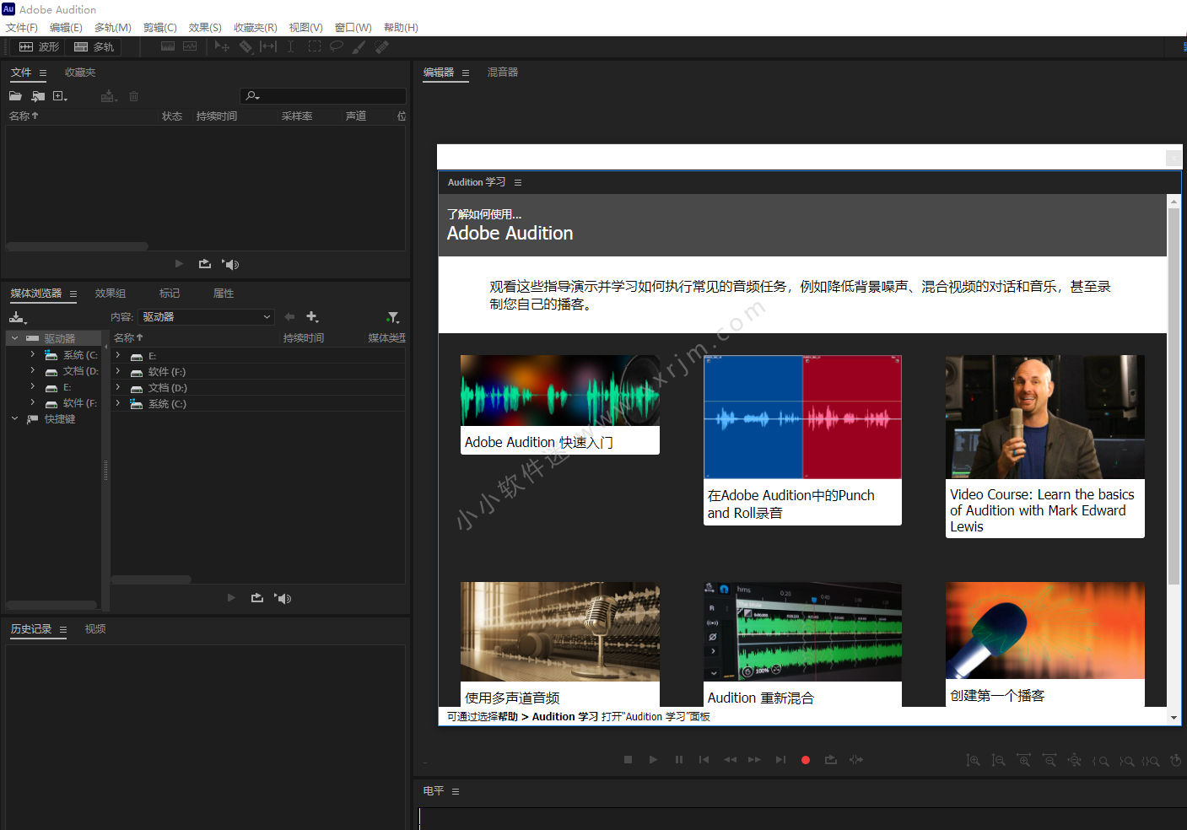Screen dimensions: 1187x830
Task: Toggle Auto-play in the Files panel
Action: (x=230, y=264)
